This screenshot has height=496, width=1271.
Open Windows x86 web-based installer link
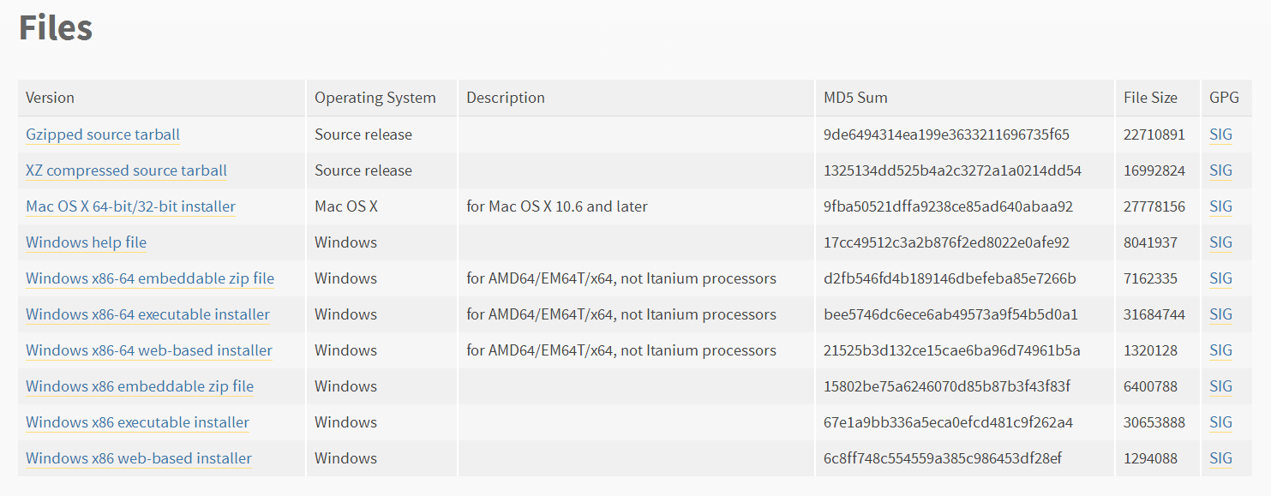pyautogui.click(x=139, y=458)
